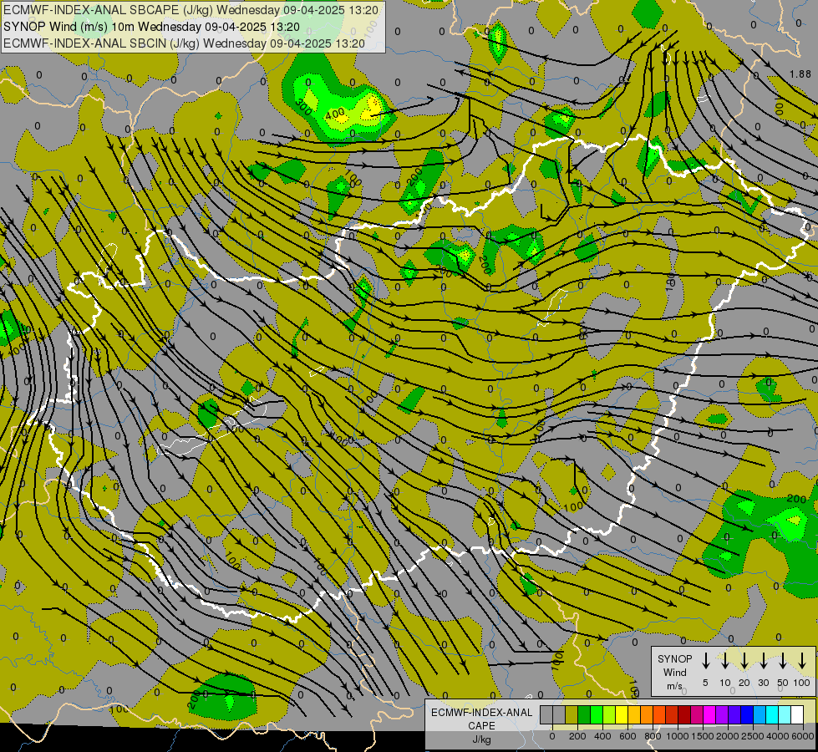Screen dimensions: 818x752
Task: Select the gray swatch right of the 0 tick
Action: pos(559,714)
